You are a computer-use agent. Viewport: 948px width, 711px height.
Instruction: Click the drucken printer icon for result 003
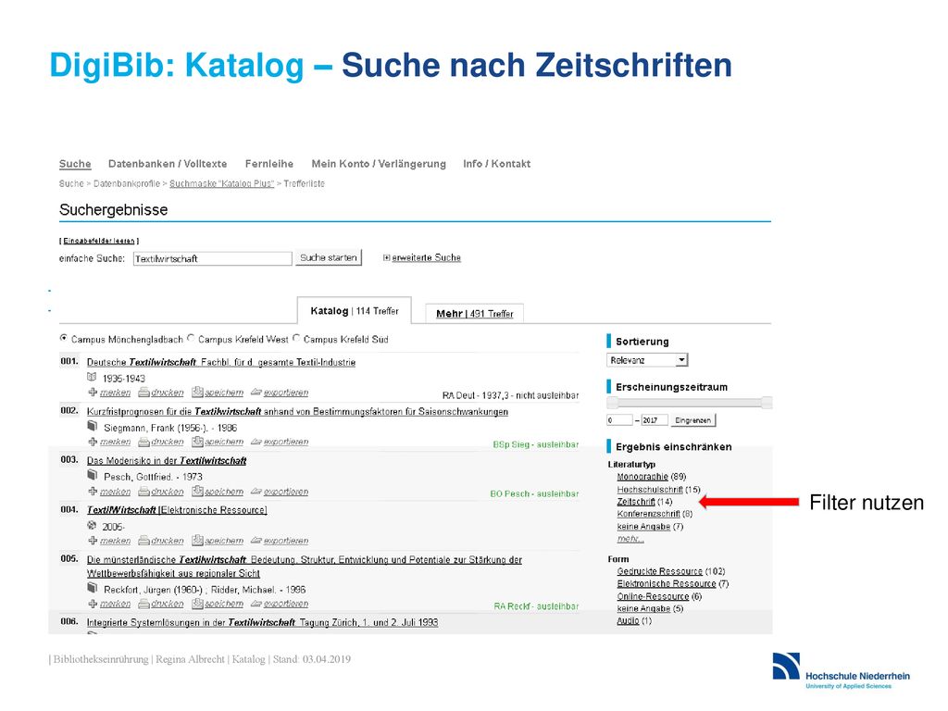coord(143,492)
